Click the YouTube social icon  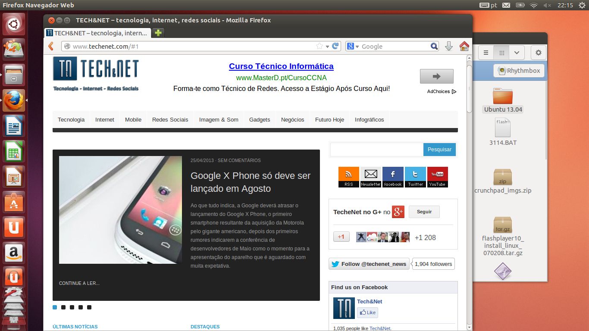coord(437,177)
